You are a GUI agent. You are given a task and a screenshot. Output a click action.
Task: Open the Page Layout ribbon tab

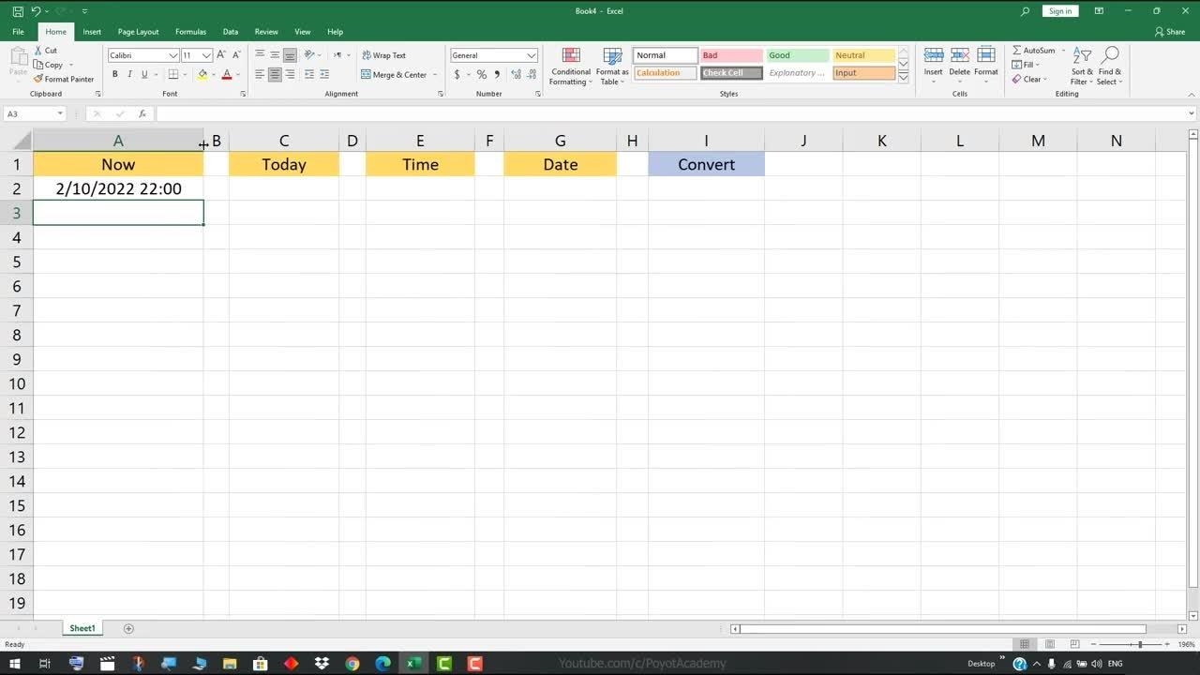[x=138, y=32]
